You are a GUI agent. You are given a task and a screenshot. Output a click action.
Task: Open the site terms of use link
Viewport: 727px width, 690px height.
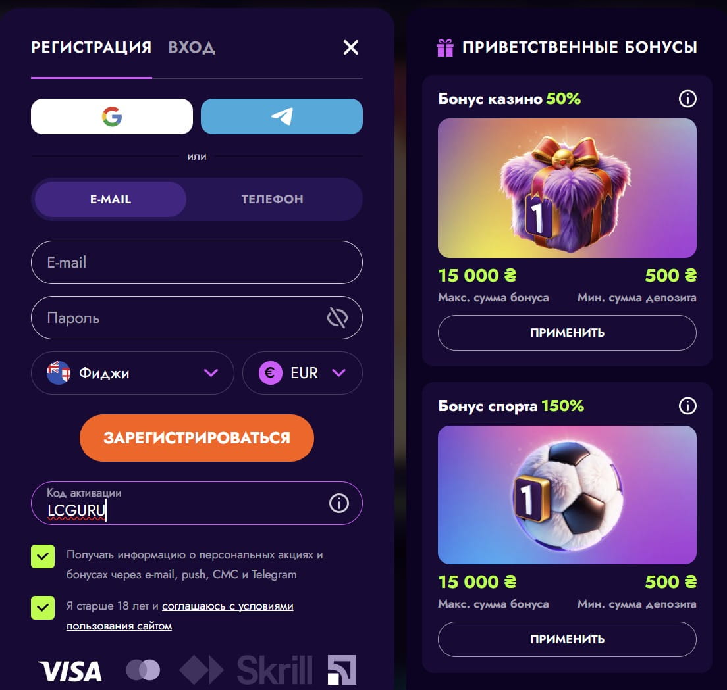(x=180, y=616)
